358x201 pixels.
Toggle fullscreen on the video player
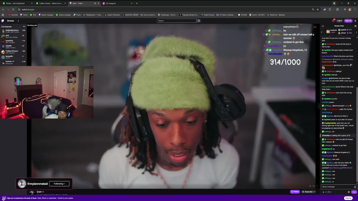[317, 186]
